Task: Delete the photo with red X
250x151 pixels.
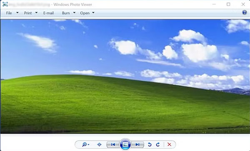Action: [169, 144]
